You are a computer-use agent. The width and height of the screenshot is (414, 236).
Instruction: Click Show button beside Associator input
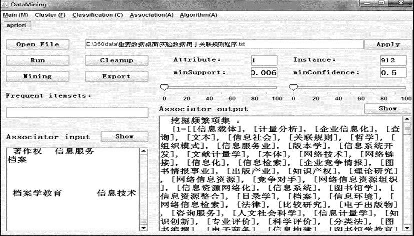click(x=124, y=137)
